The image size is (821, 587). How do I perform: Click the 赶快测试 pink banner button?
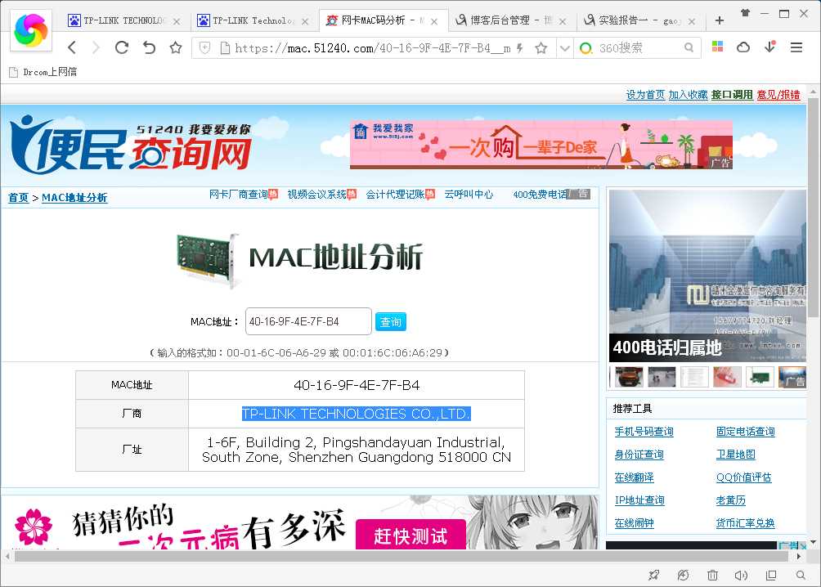click(410, 535)
